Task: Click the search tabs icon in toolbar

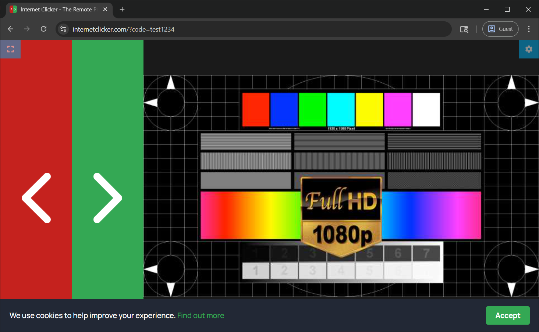Action: tap(464, 29)
